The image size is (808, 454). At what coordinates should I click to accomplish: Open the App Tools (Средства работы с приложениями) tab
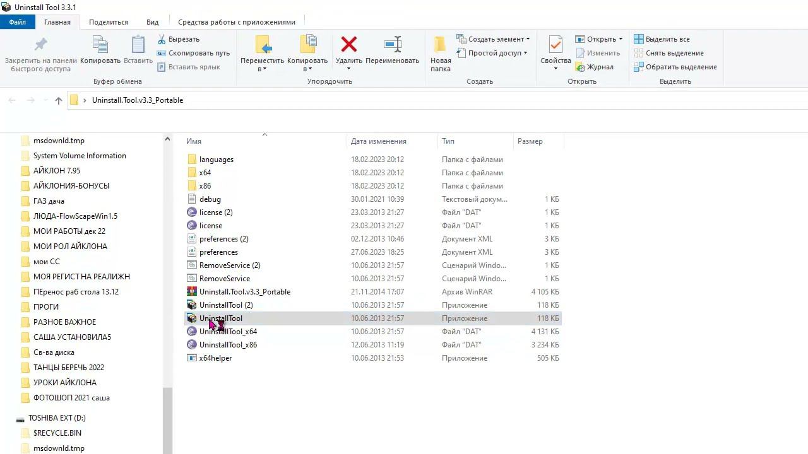237,22
